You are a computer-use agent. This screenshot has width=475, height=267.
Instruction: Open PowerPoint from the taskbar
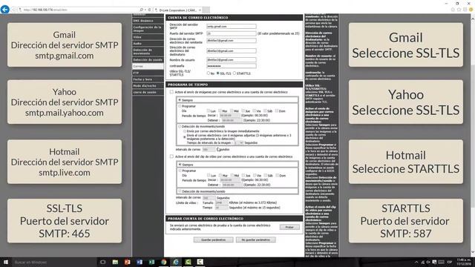coord(127,262)
